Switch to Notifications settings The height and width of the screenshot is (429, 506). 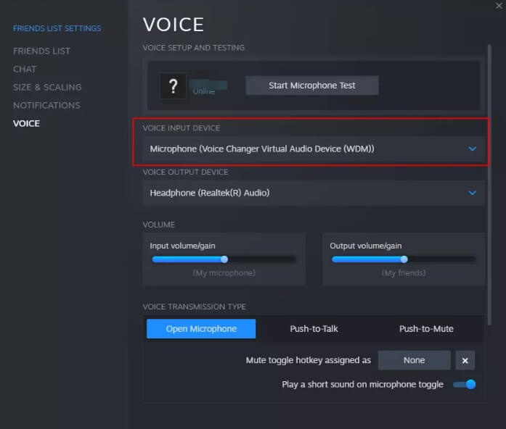tap(46, 105)
